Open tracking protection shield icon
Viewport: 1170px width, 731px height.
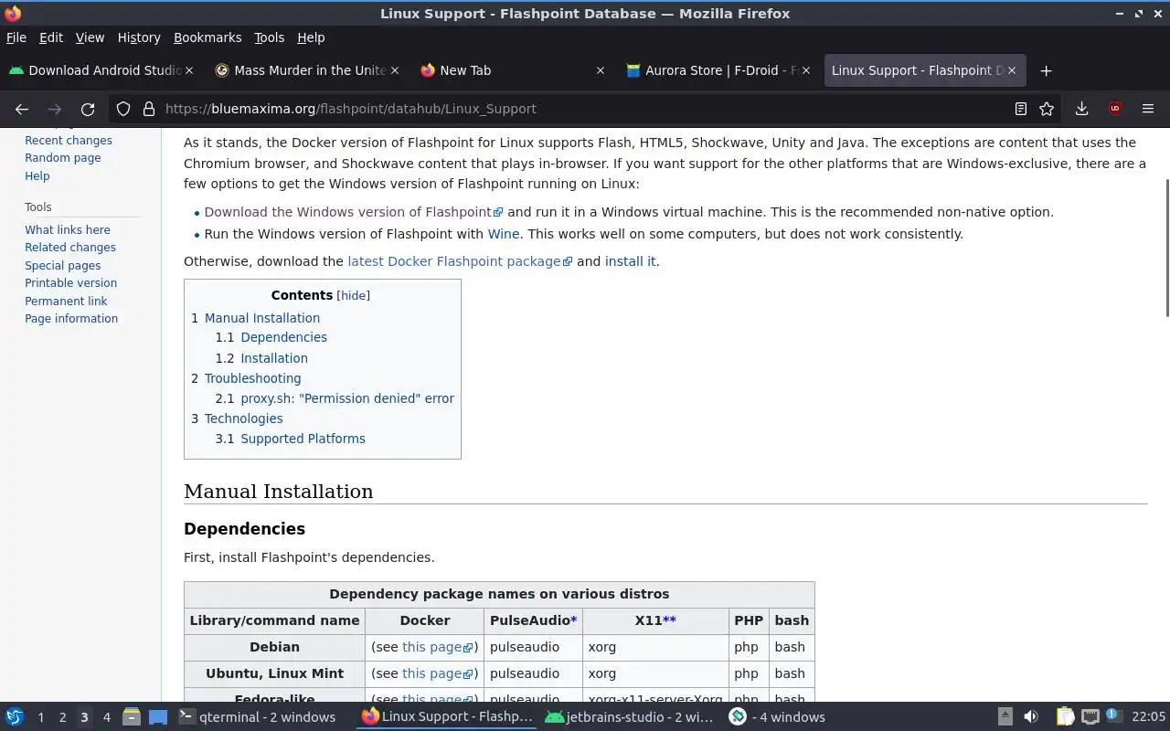tap(123, 109)
